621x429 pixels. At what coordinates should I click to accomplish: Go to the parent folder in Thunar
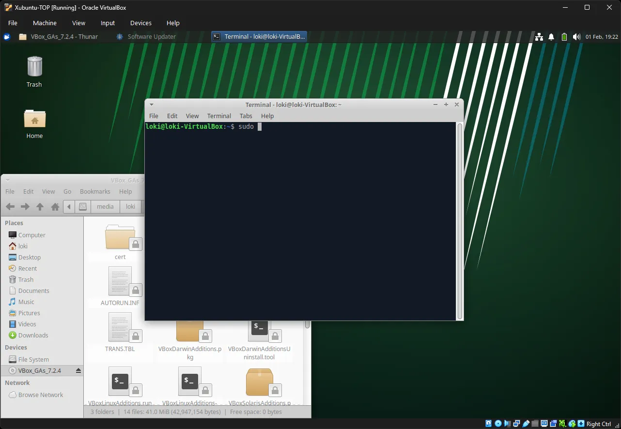tap(40, 207)
